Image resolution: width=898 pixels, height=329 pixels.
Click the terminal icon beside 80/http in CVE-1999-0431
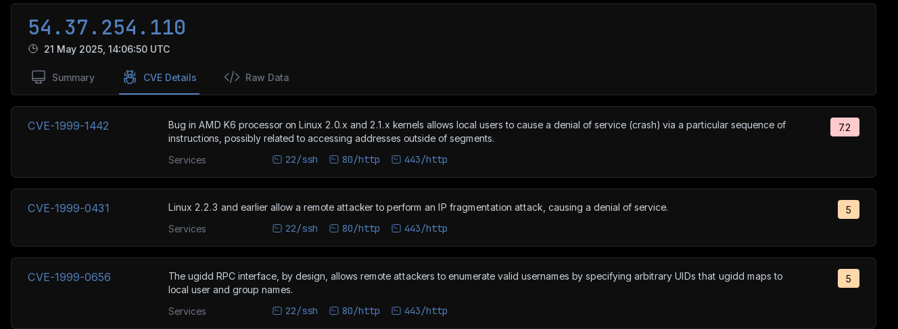tap(333, 228)
